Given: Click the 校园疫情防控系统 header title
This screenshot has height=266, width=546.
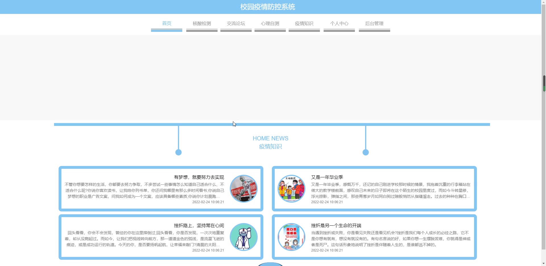Looking at the screenshot, I should pyautogui.click(x=268, y=7).
